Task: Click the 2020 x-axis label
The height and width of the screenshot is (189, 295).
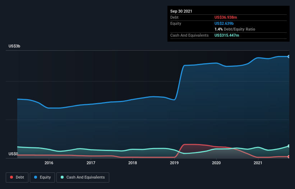Action: (x=216, y=163)
